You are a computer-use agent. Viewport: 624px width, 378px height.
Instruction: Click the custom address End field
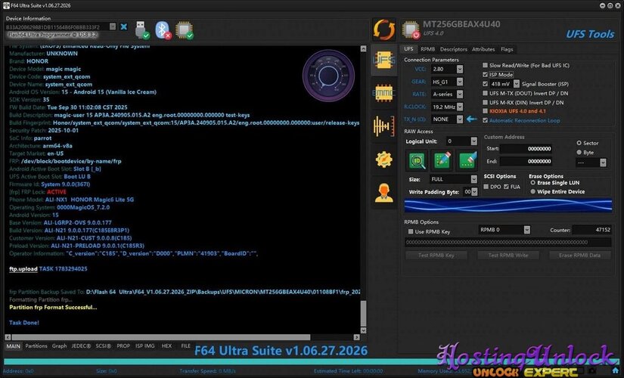coord(526,161)
